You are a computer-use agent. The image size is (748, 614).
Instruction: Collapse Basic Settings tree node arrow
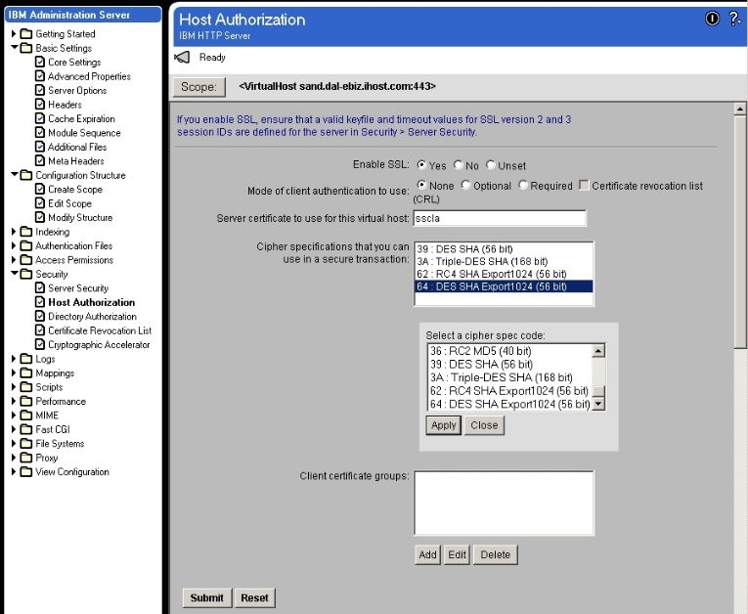click(15, 47)
